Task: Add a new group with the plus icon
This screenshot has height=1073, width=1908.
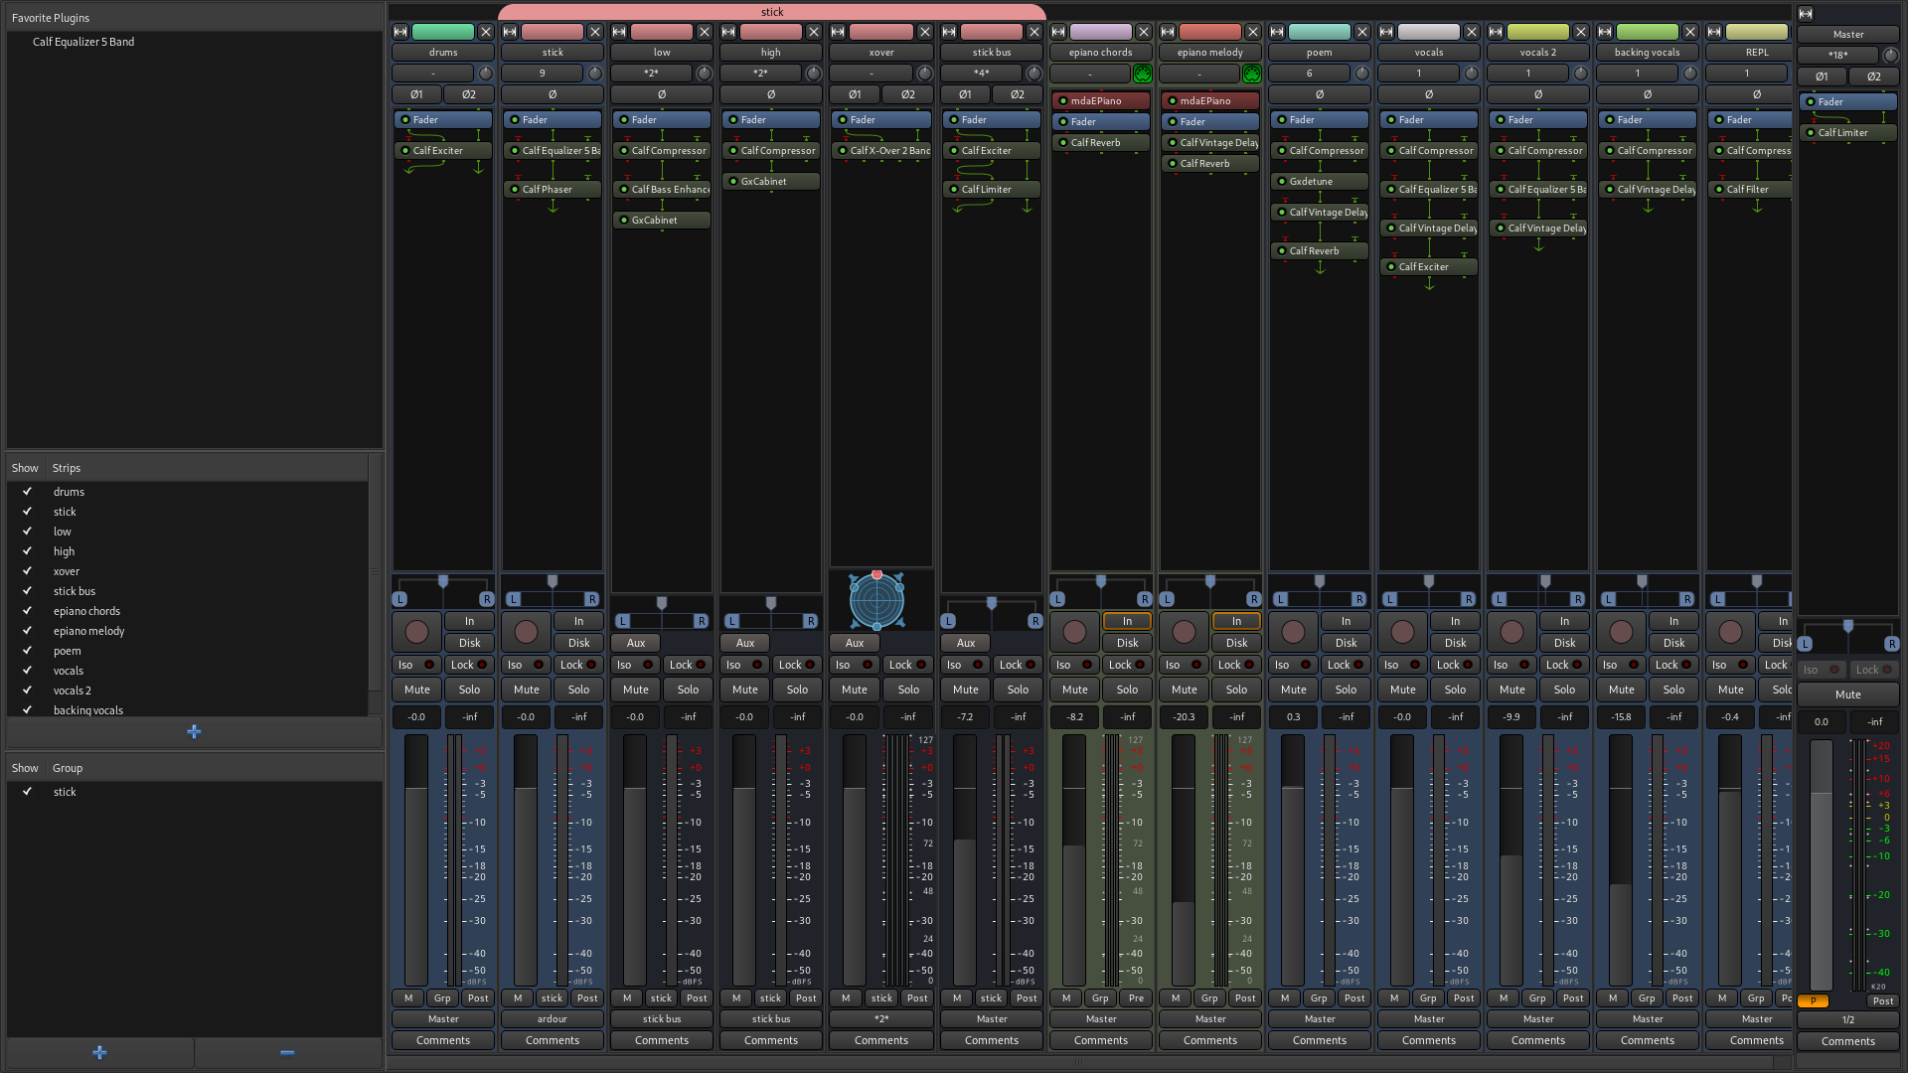Action: pyautogui.click(x=99, y=1052)
